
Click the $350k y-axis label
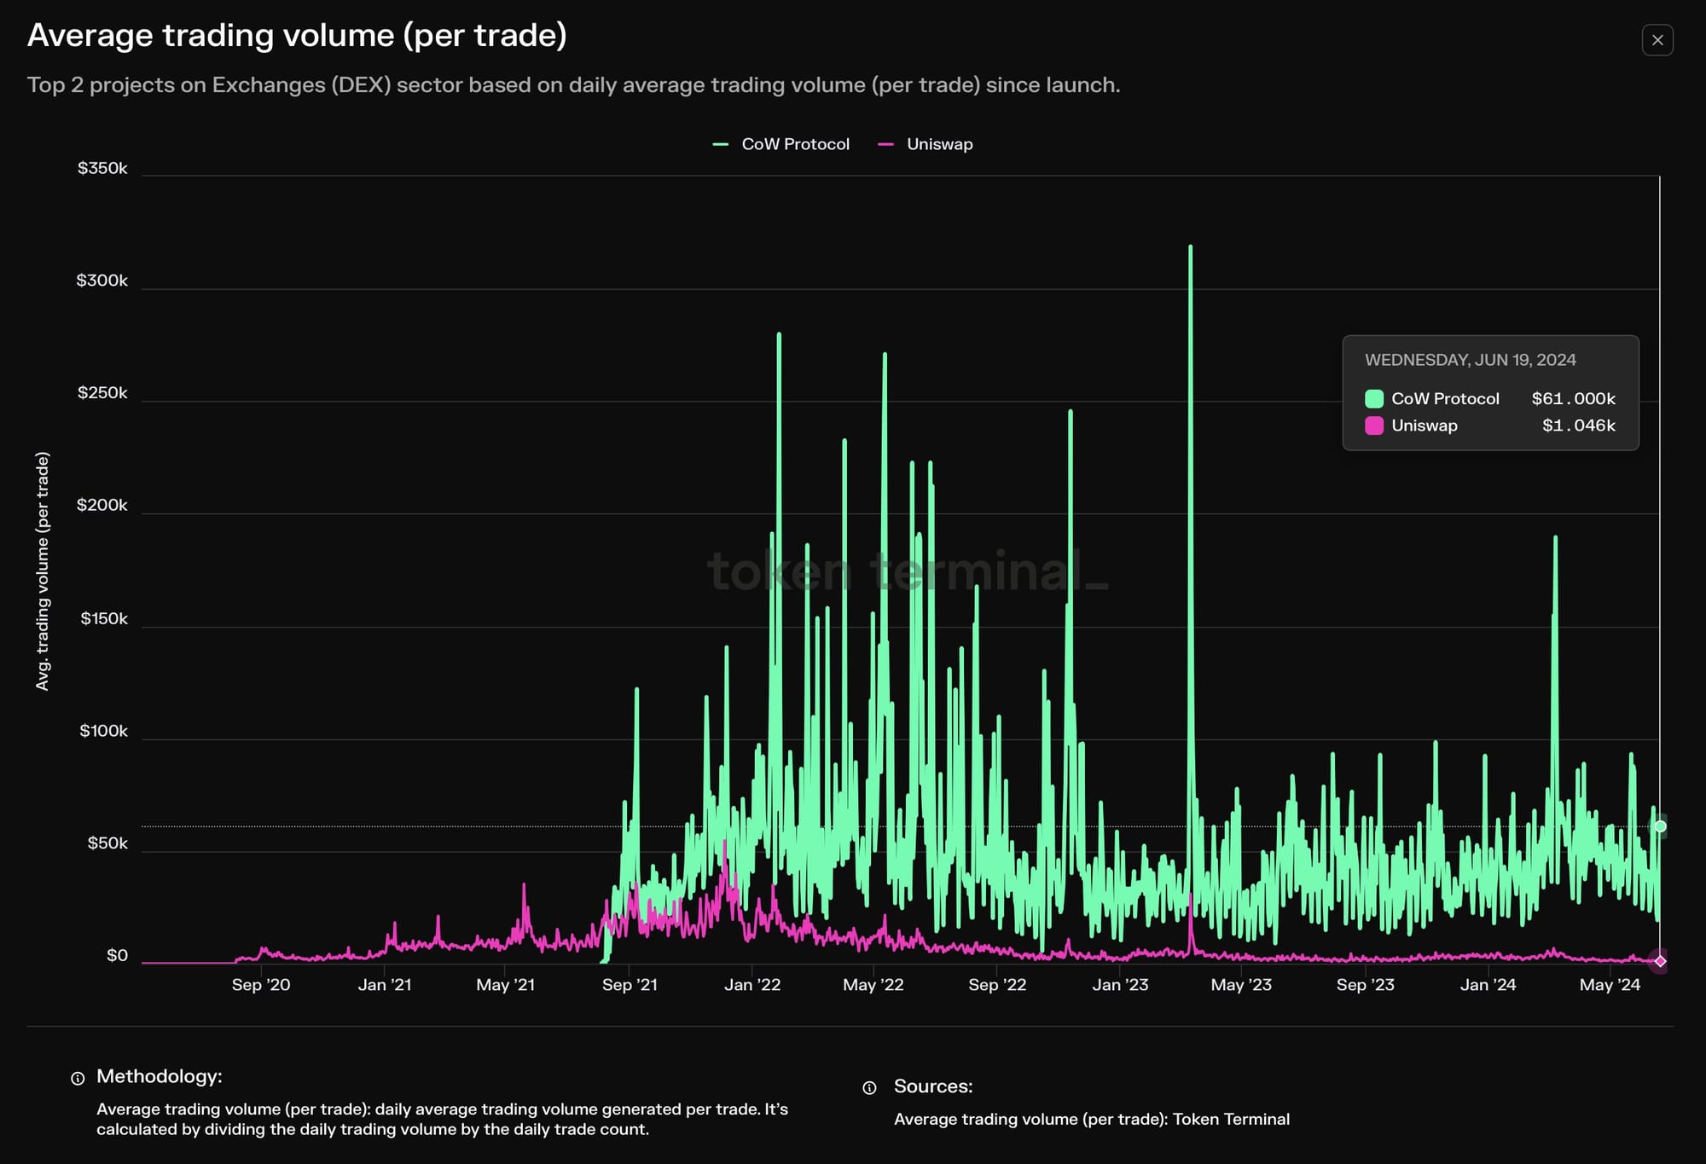(102, 168)
